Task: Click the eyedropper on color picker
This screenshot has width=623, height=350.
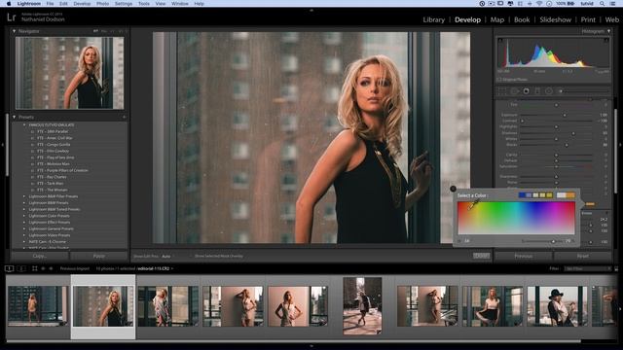Action: point(473,205)
